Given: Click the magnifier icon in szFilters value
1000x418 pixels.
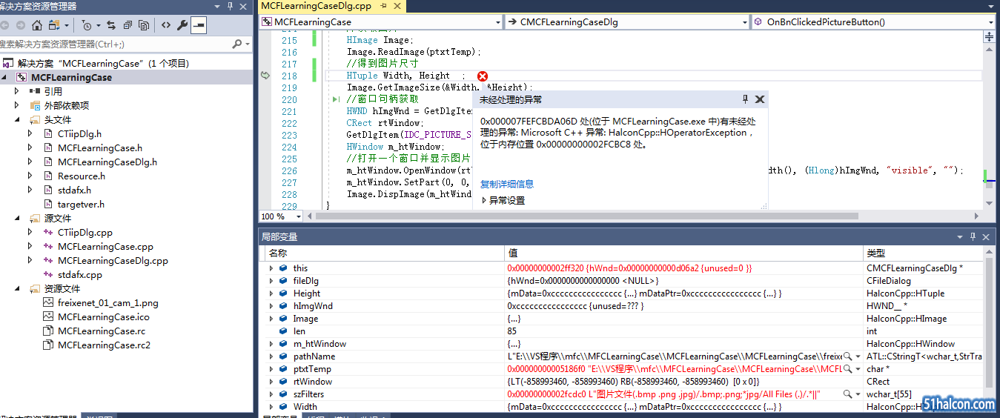Looking at the screenshot, I should [x=847, y=395].
